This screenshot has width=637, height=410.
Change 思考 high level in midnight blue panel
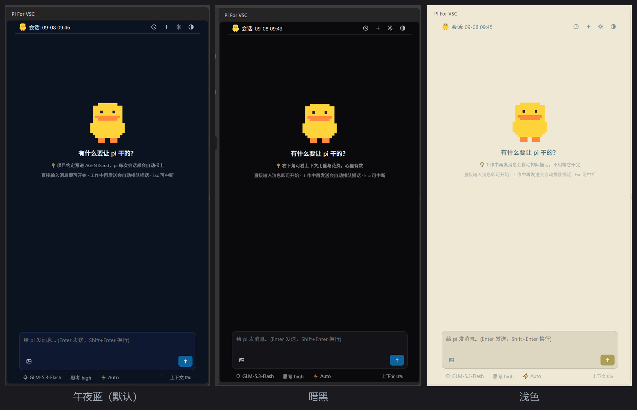[81, 378]
